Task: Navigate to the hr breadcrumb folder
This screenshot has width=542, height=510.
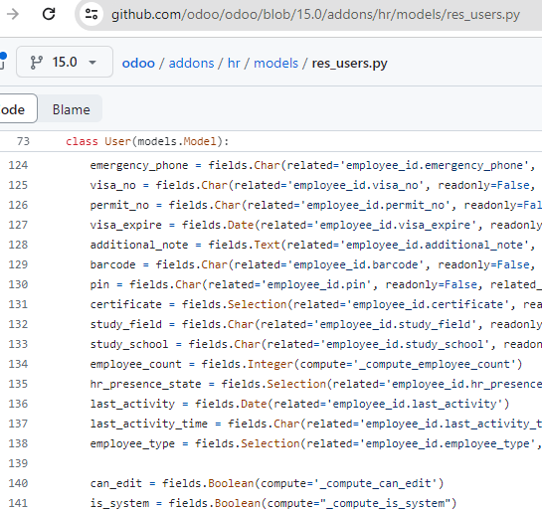Action: (x=234, y=64)
